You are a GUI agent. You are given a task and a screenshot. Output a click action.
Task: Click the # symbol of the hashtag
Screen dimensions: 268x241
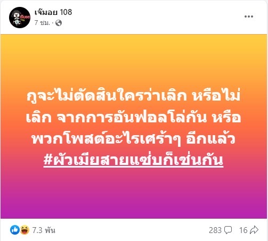click(48, 160)
